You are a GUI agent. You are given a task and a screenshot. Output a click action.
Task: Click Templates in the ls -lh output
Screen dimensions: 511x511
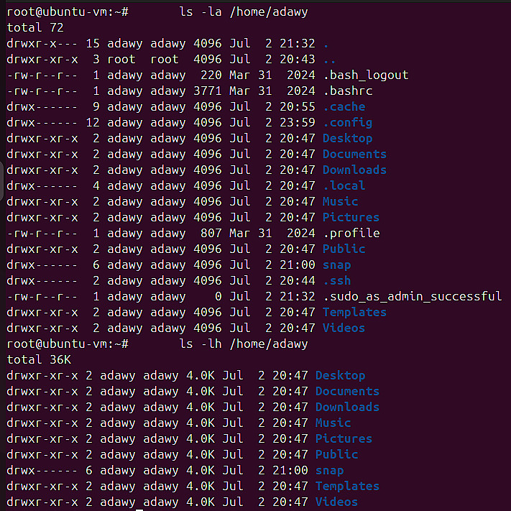point(347,487)
